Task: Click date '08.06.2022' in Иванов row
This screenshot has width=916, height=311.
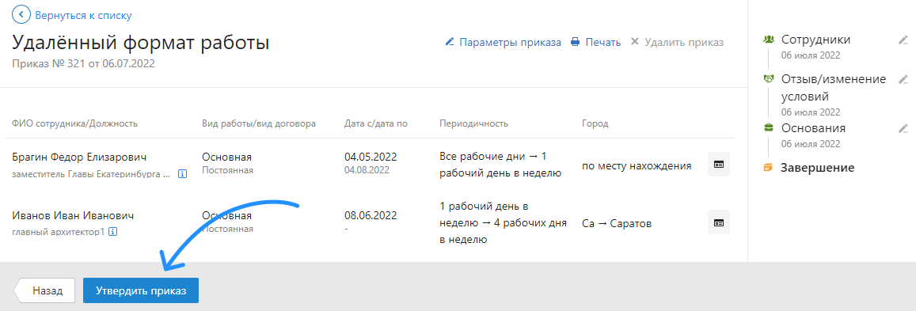Action: coord(371,215)
